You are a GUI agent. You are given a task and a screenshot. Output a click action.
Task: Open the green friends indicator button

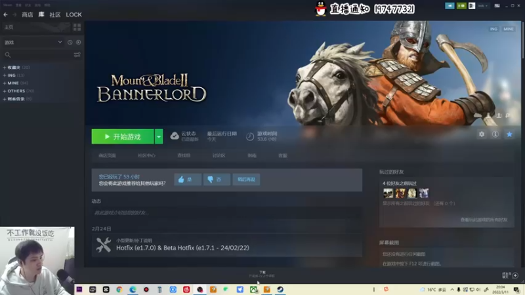(461, 6)
